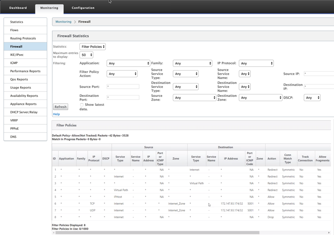334x235 pixels.
Task: Enable the Show latest data checkbox
Action: click(81, 105)
